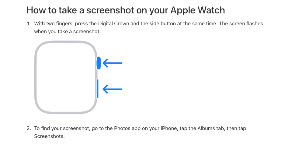The height and width of the screenshot is (148, 292).
Task: Click "when you take a screenshot." line
Action: (x=67, y=31)
